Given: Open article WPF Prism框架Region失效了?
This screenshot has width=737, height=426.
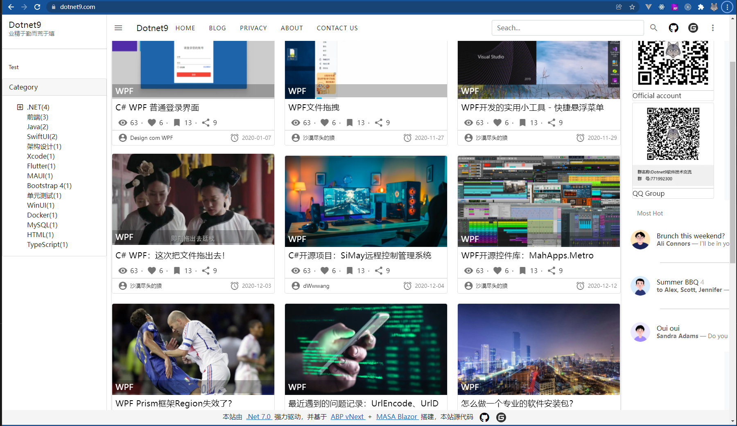Looking at the screenshot, I should click(x=174, y=404).
